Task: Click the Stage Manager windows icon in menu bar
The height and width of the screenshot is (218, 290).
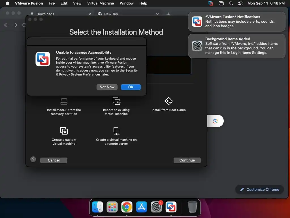Action: 221,3
